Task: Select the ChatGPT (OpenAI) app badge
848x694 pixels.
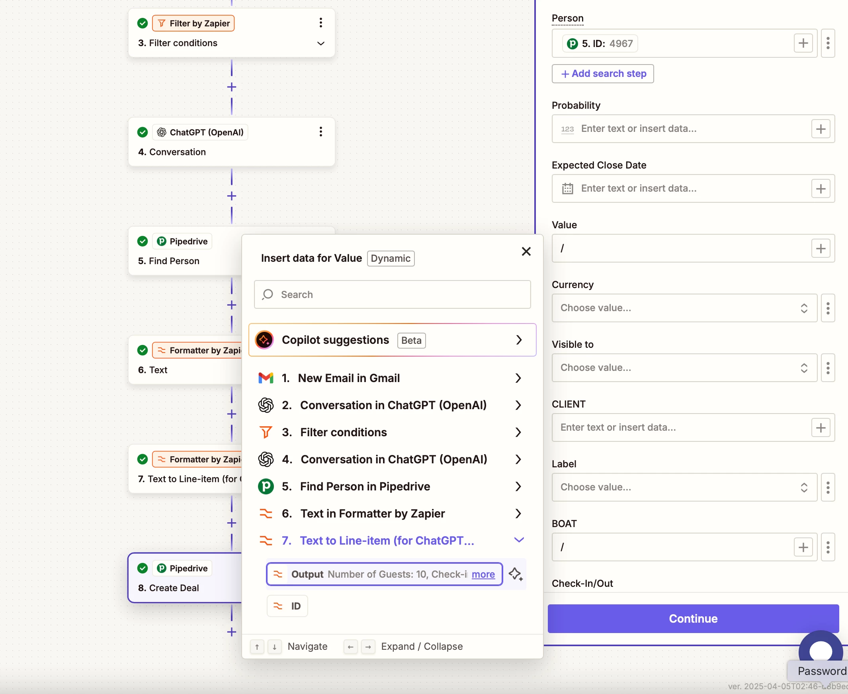Action: point(200,132)
